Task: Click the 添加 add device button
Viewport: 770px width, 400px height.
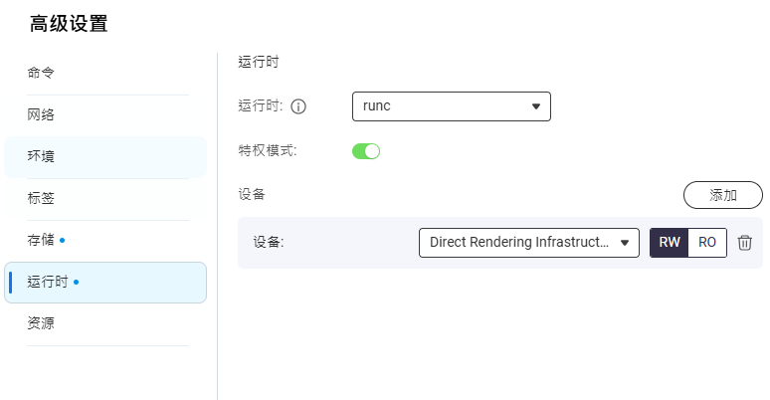Action: coord(723,195)
